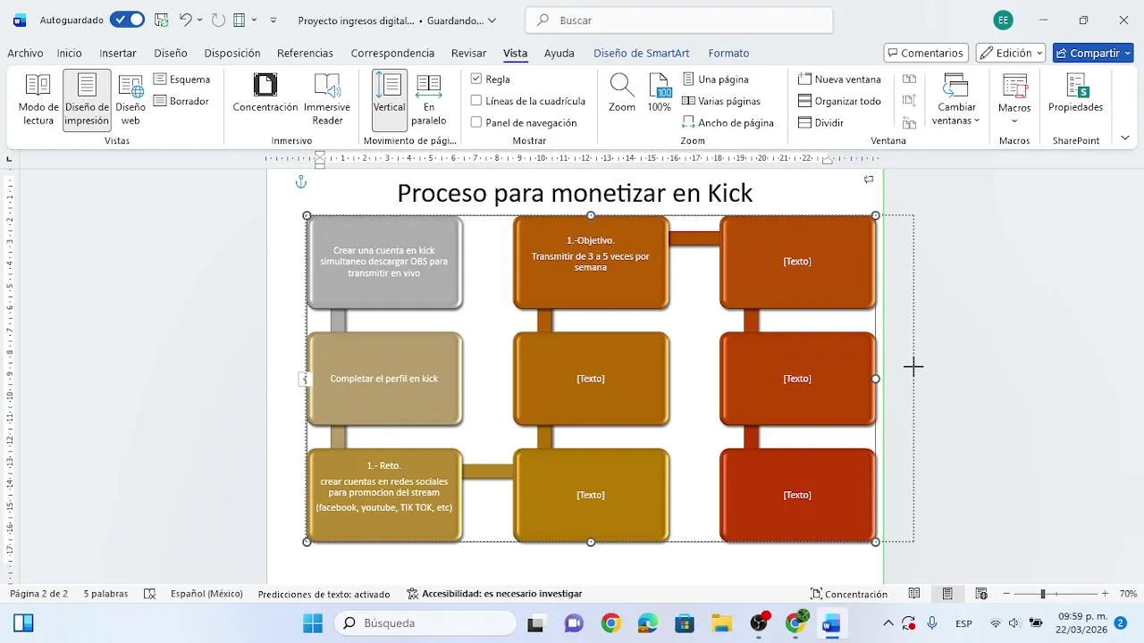The height and width of the screenshot is (643, 1144).
Task: Click Página 2 de 2 indicator
Action: click(x=38, y=594)
